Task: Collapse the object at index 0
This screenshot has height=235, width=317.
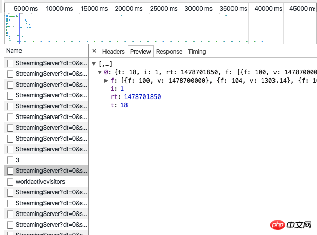Action: [x=100, y=72]
